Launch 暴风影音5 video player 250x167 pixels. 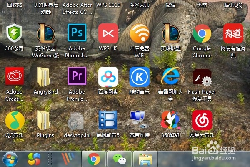pyautogui.click(x=108, y=120)
